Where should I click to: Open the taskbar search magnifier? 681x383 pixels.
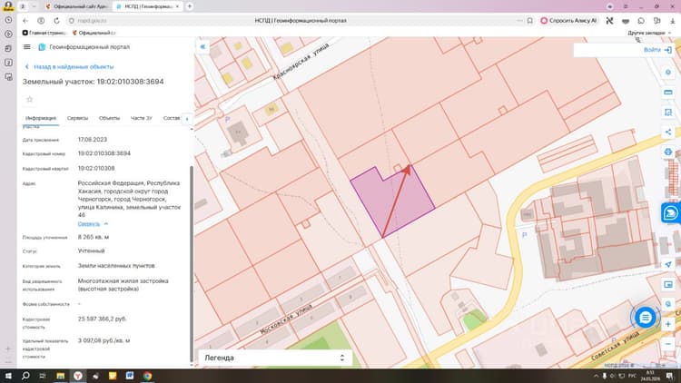[25, 376]
